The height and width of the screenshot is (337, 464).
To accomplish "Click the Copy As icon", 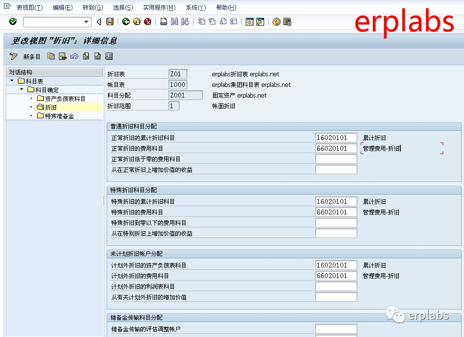I will tap(51, 56).
